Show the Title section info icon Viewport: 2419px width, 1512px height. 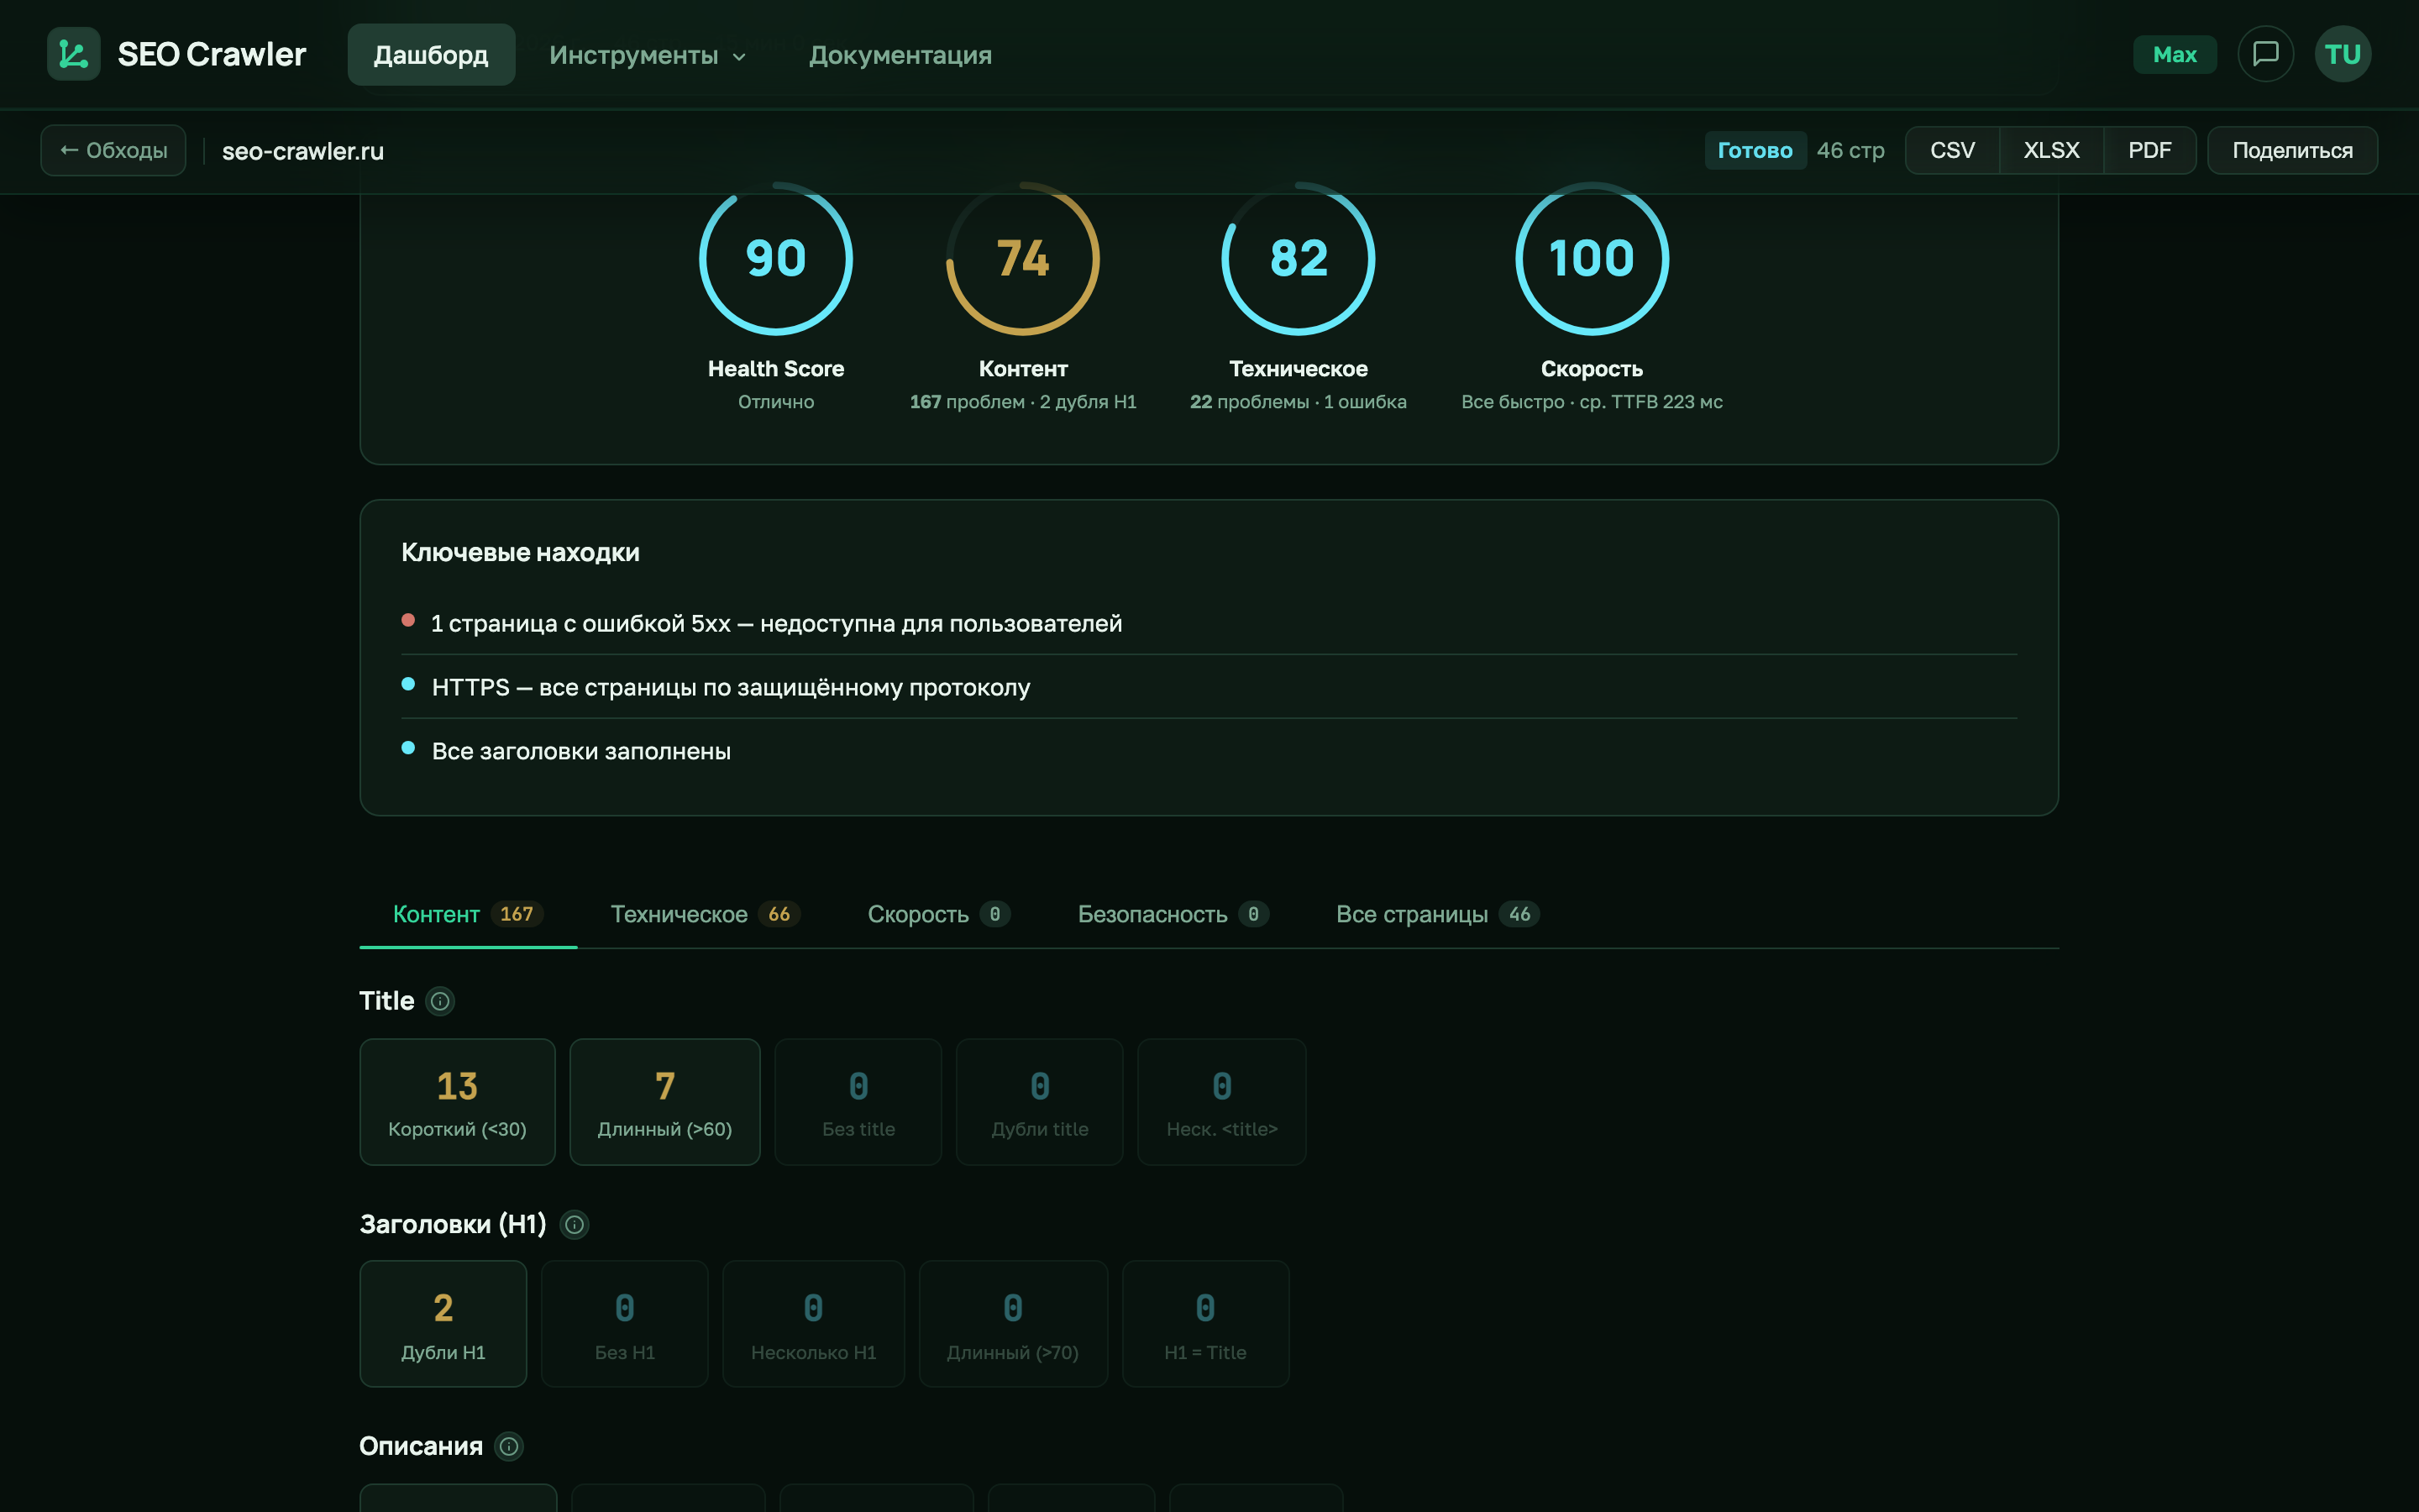click(x=440, y=1001)
